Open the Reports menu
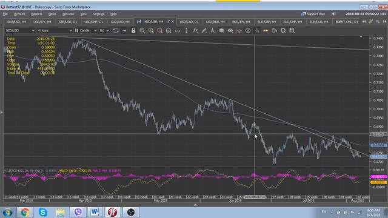The width and height of the screenshot is (388, 218). click(x=36, y=14)
